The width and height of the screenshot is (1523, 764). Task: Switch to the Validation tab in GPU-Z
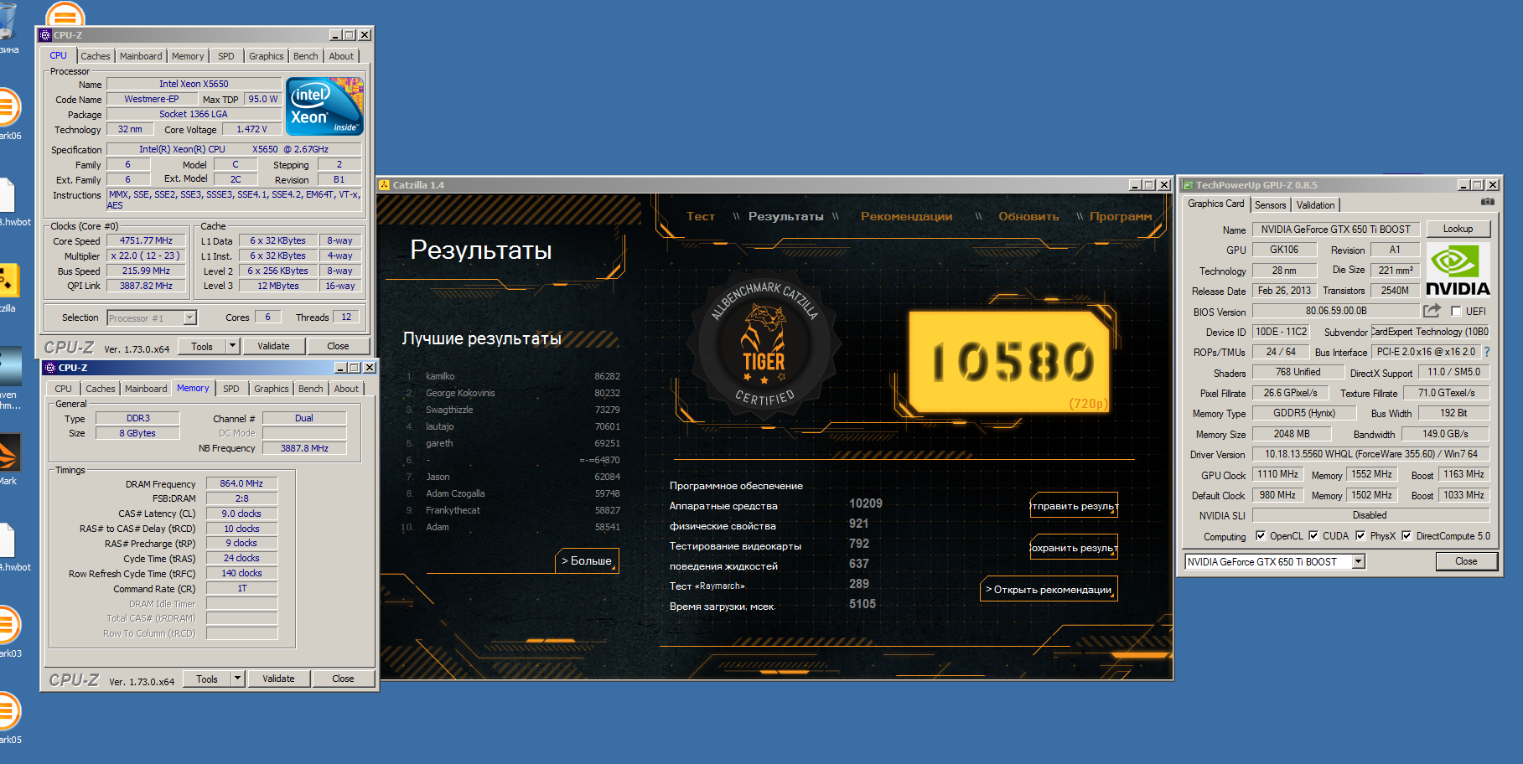(x=1315, y=205)
